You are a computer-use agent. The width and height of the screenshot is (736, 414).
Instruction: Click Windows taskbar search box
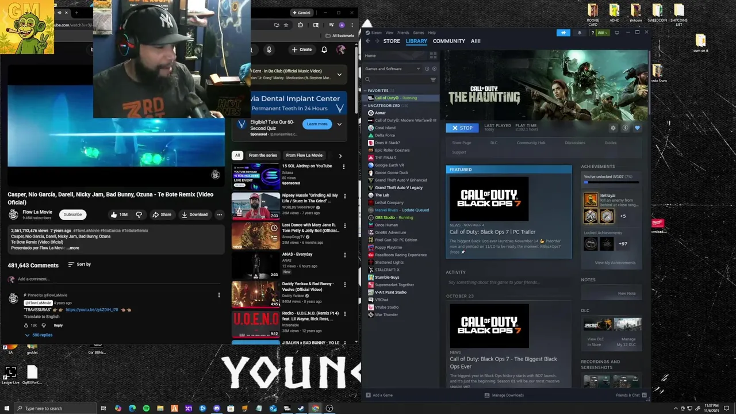pyautogui.click(x=55, y=408)
